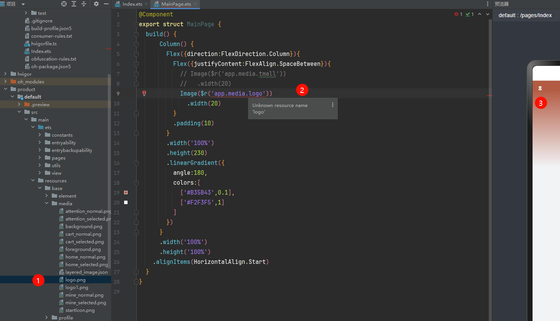Expand the constants folder
The height and width of the screenshot is (321, 560).
click(40, 135)
